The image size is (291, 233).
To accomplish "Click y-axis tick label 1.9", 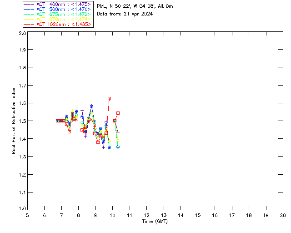I will point(22,50).
